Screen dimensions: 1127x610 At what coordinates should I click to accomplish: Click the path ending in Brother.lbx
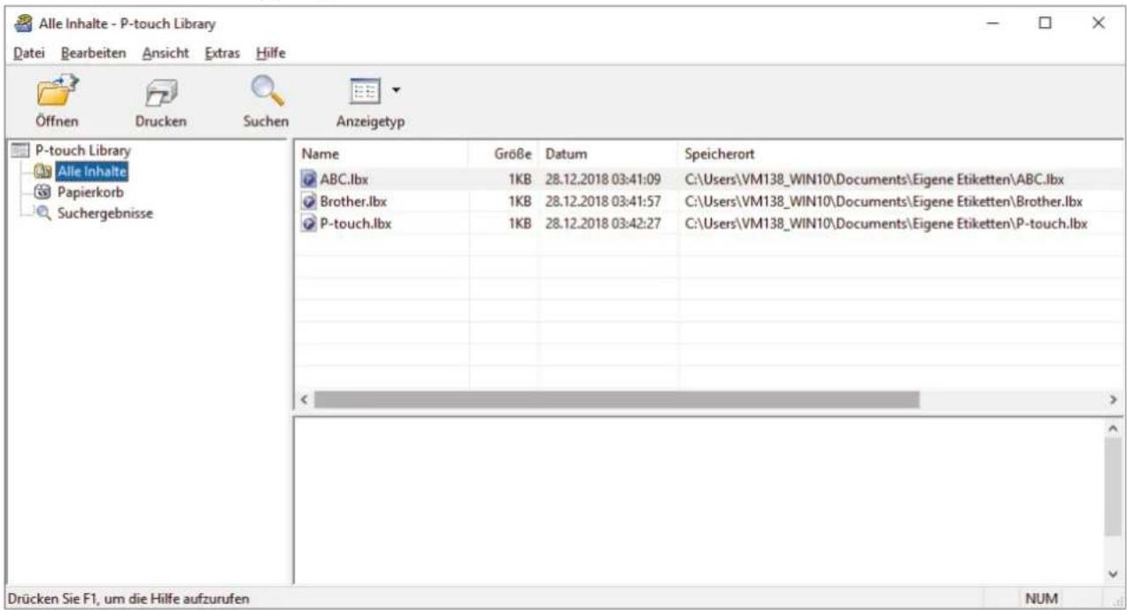click(x=885, y=201)
